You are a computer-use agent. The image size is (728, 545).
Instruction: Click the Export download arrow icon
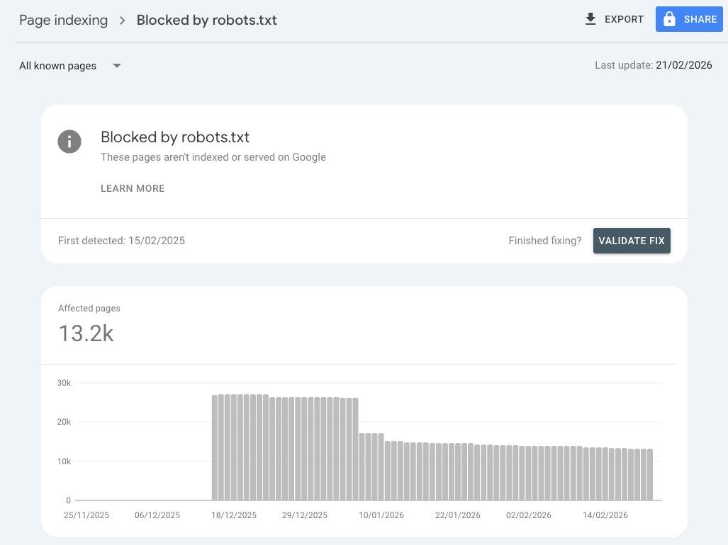pos(590,19)
